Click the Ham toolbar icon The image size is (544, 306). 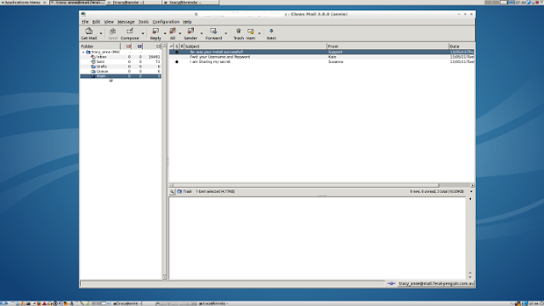[251, 31]
